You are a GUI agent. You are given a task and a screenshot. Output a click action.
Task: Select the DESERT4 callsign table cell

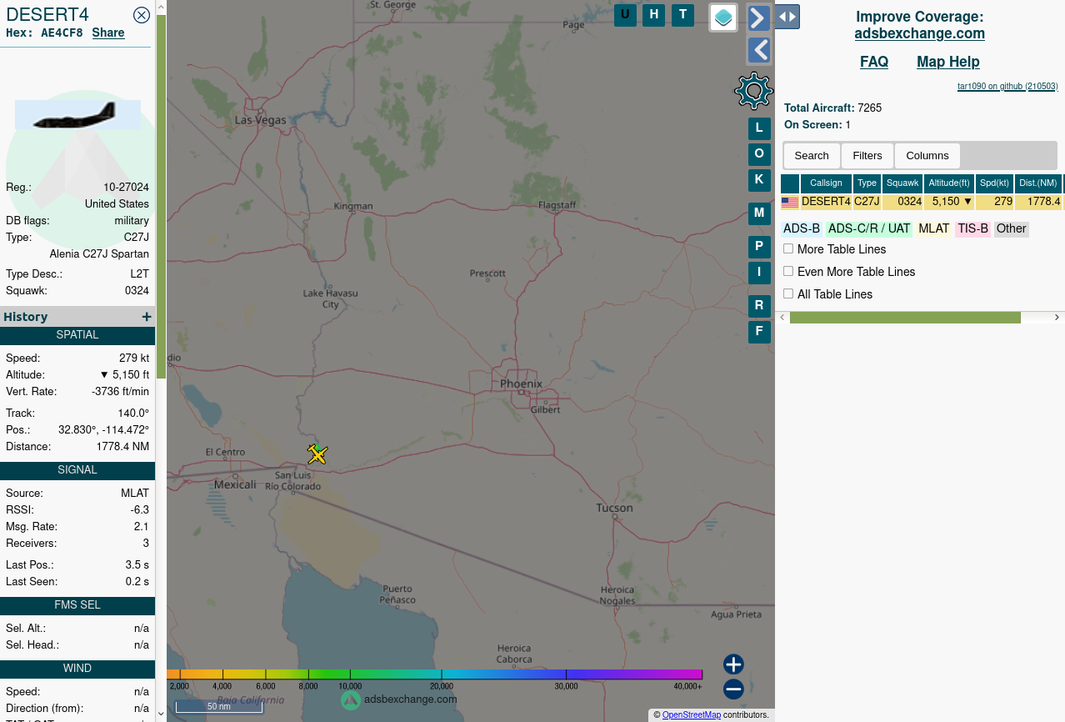[826, 202]
